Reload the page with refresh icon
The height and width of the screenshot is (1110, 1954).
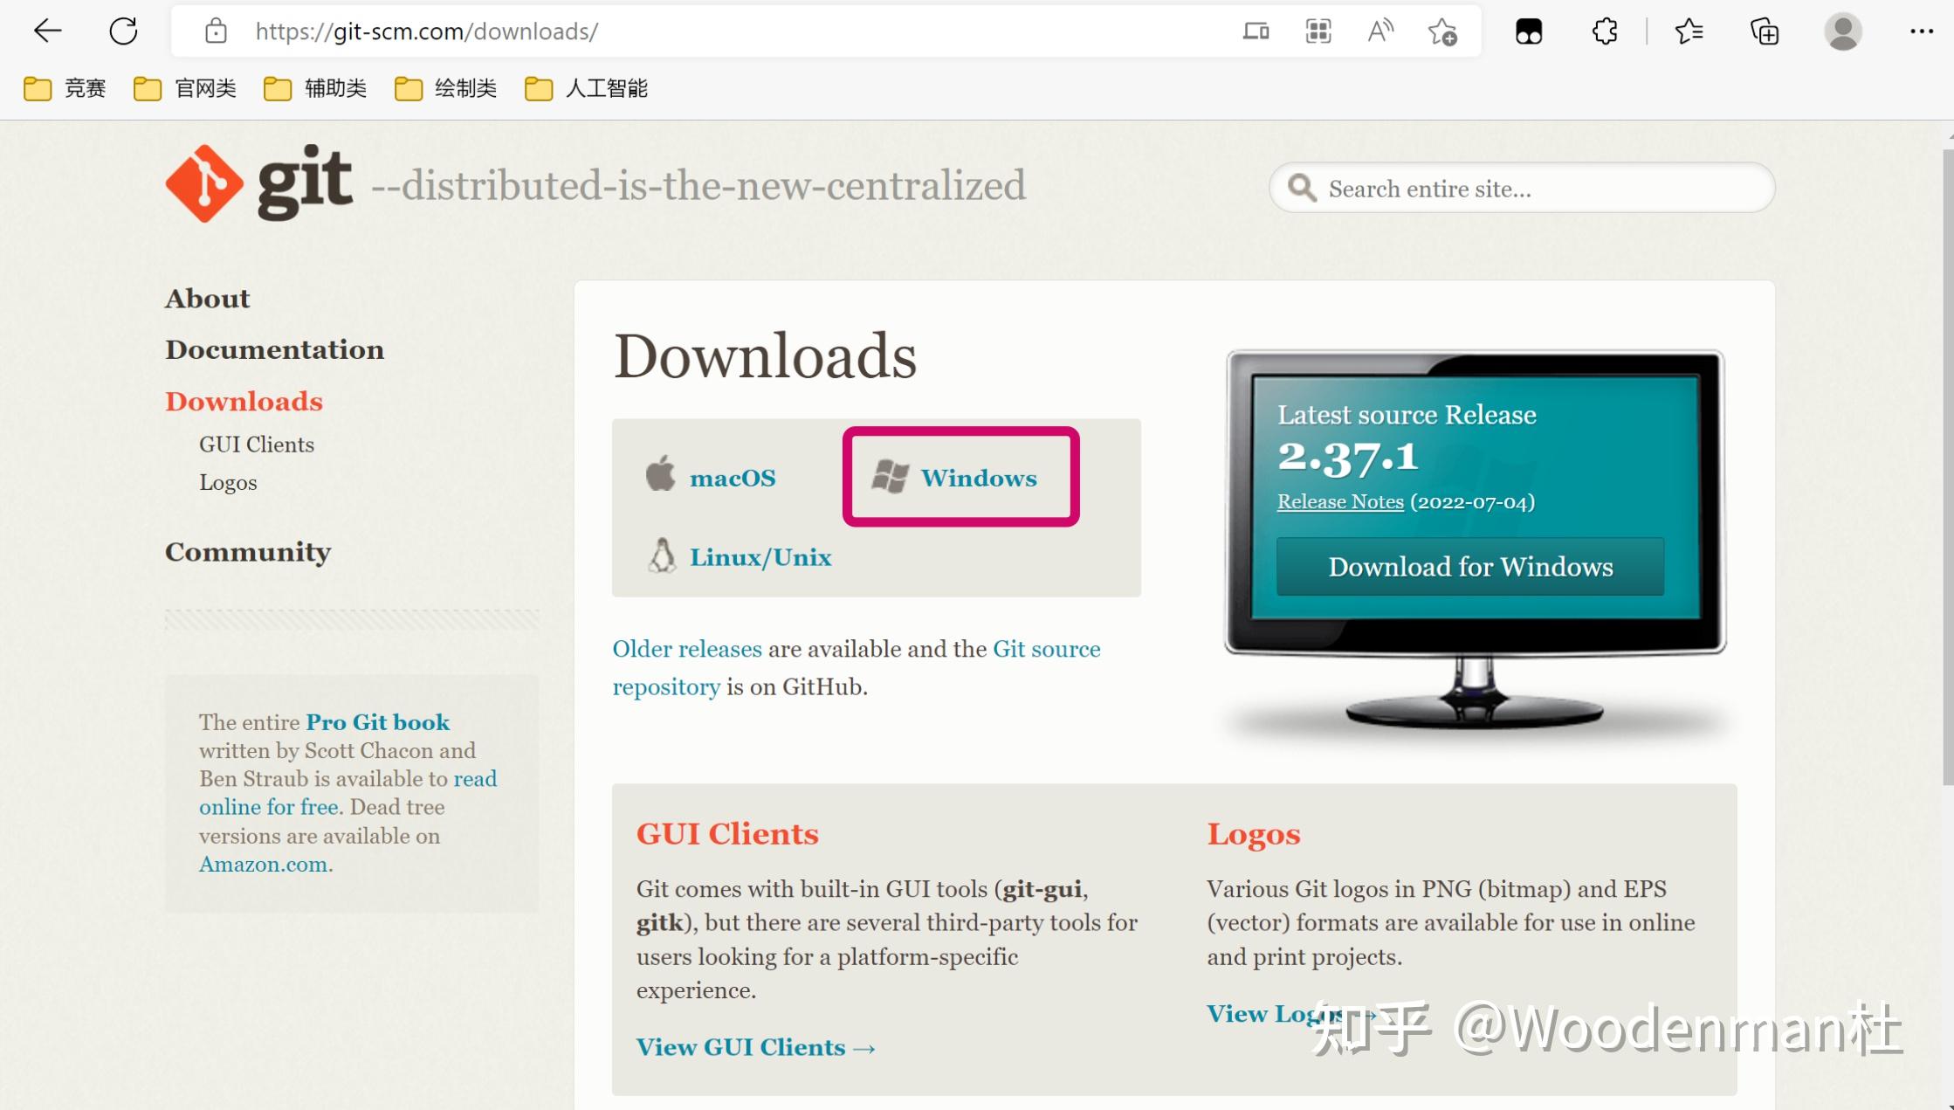point(123,31)
